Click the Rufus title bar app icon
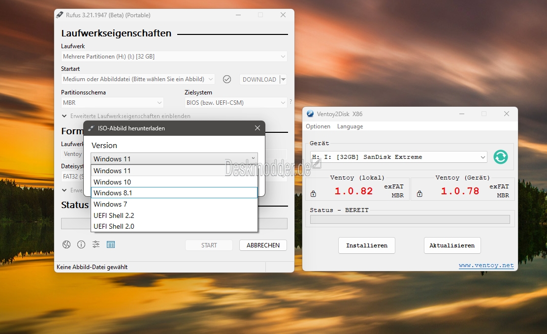This screenshot has width=547, height=334. click(x=60, y=15)
